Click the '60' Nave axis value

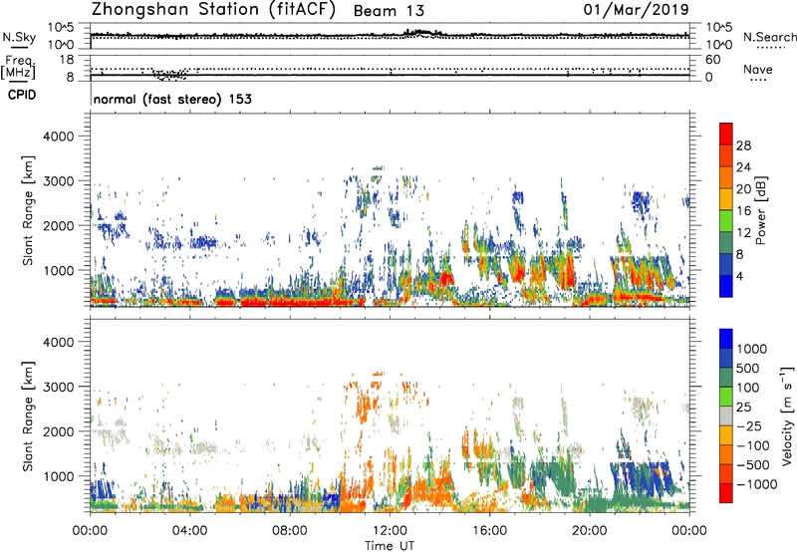[712, 60]
